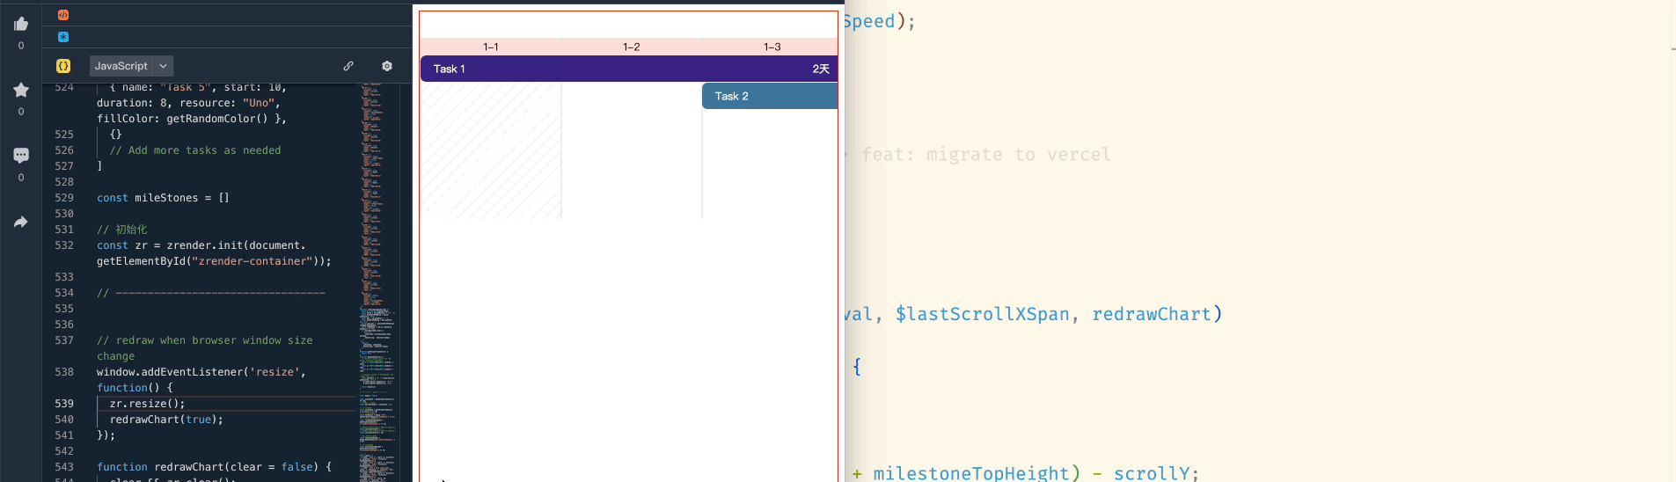Click the 1-3 date column header
The image size is (1676, 482).
(772, 47)
